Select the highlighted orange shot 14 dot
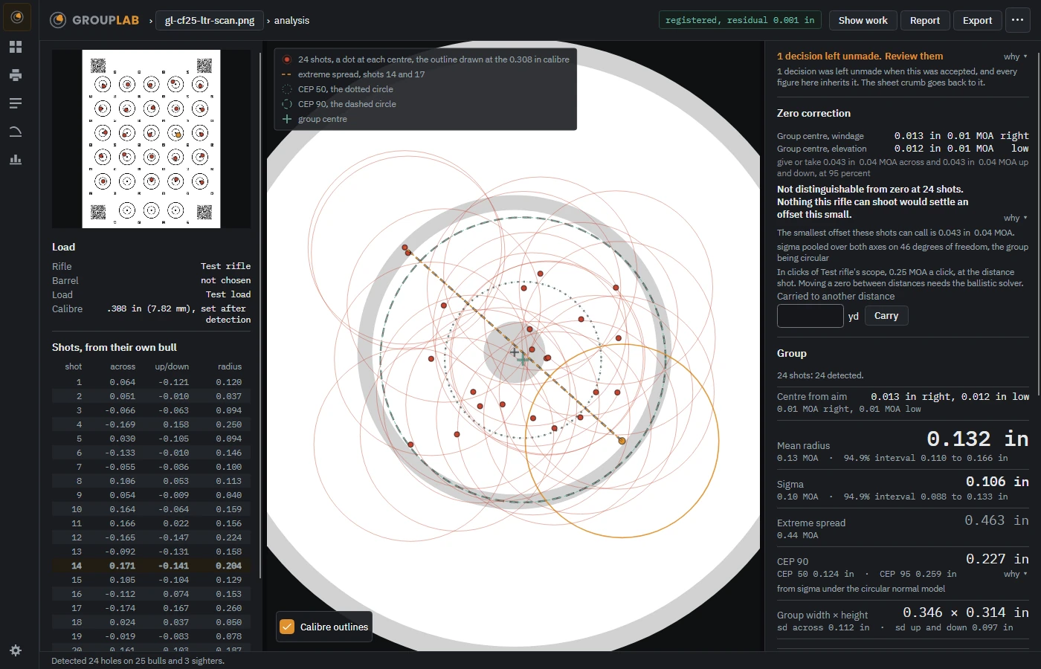 point(622,441)
